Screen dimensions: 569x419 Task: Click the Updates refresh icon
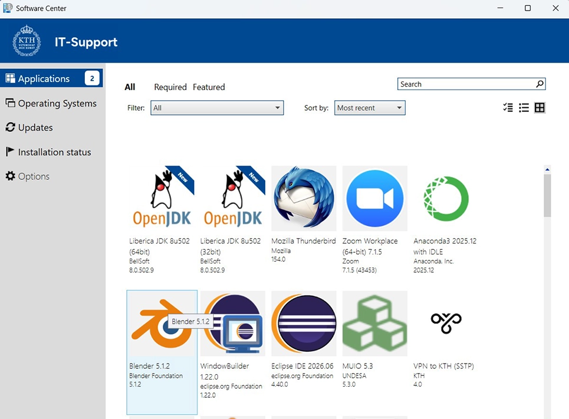pyautogui.click(x=10, y=127)
